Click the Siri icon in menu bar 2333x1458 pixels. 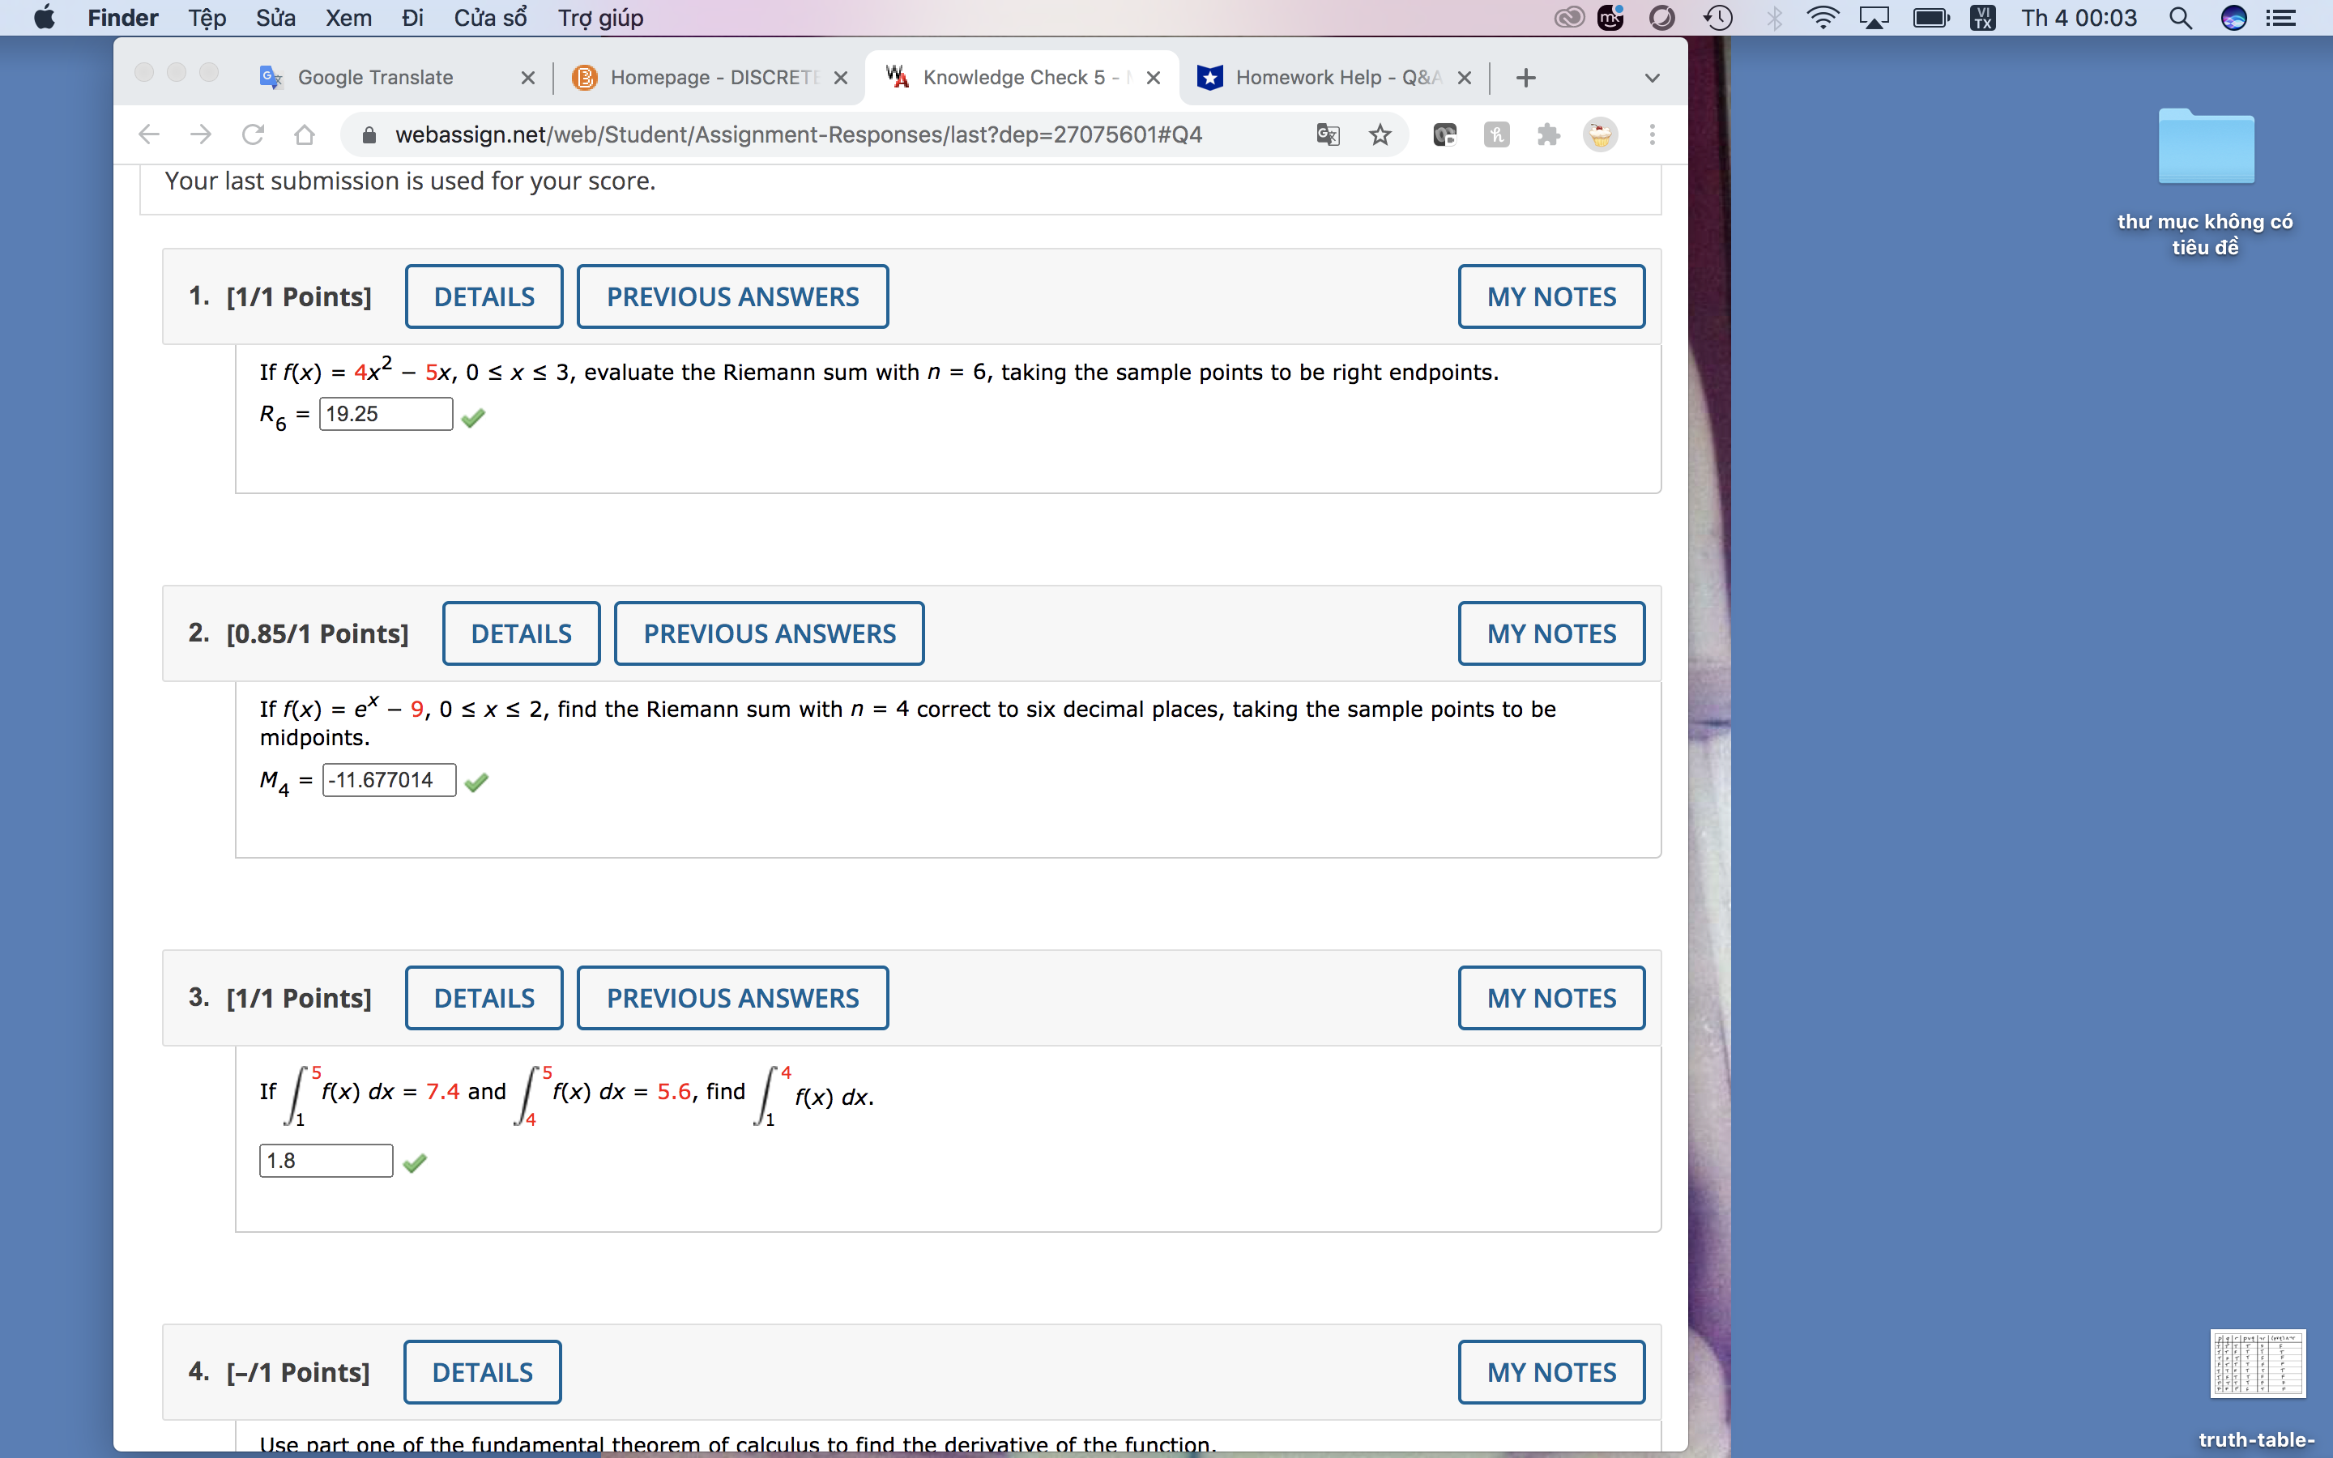(x=2235, y=17)
